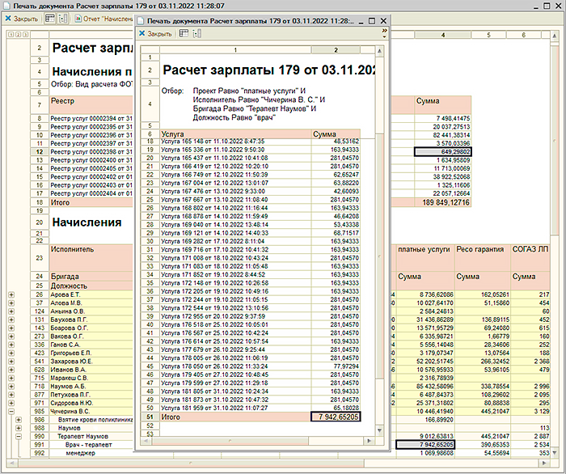Select row header 12 in the background sheet
566x474 pixels.
coord(39,151)
